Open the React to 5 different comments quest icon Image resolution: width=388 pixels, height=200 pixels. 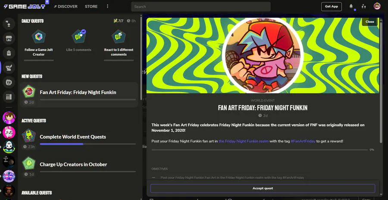119,37
